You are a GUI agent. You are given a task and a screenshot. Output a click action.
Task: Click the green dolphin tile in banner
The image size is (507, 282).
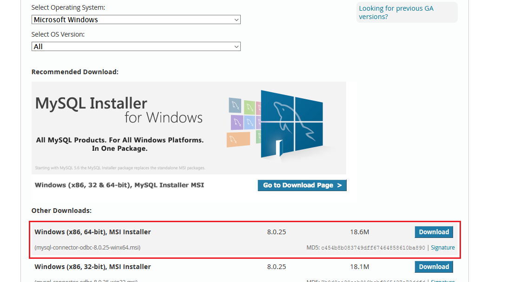(250, 107)
